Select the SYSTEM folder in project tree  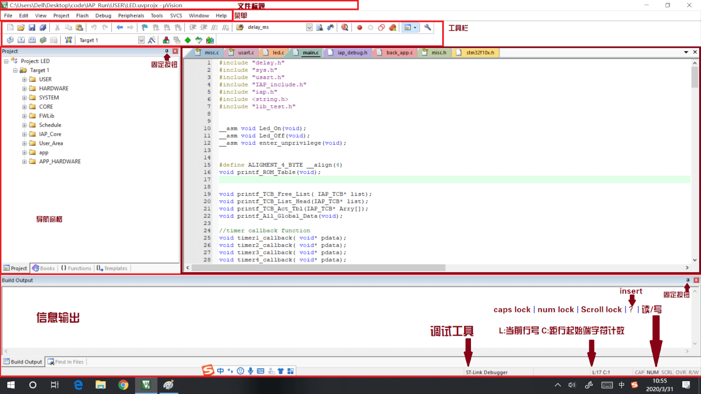[49, 98]
